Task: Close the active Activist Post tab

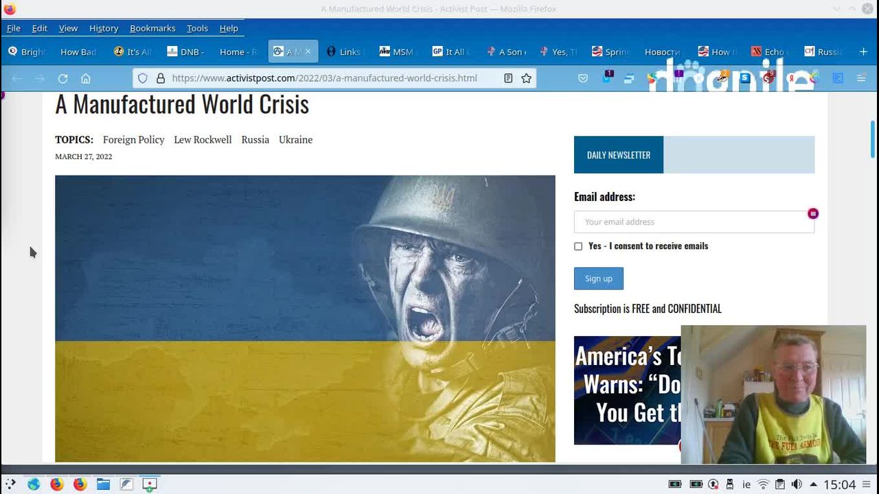Action: [x=308, y=51]
